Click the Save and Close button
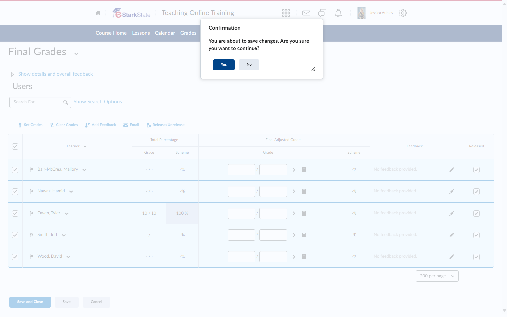 (x=30, y=302)
